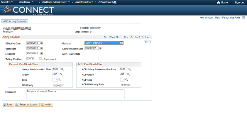Expand Favorites menu

click(7, 2)
